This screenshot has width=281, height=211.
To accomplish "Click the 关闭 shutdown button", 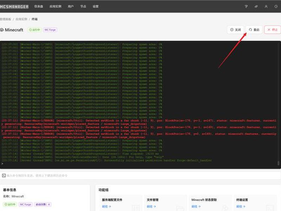I will point(235,30).
